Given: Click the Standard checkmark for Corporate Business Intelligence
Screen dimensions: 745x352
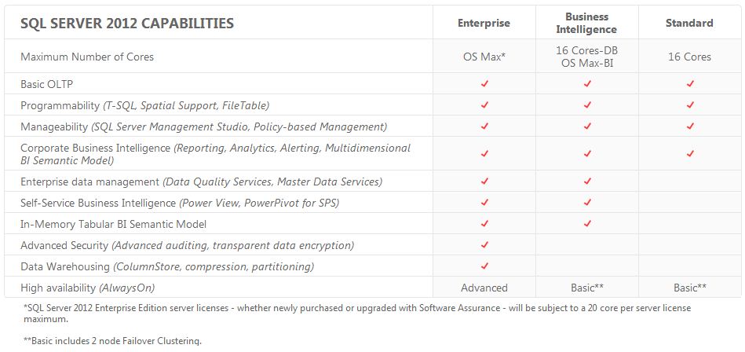Looking at the screenshot, I should [691, 153].
